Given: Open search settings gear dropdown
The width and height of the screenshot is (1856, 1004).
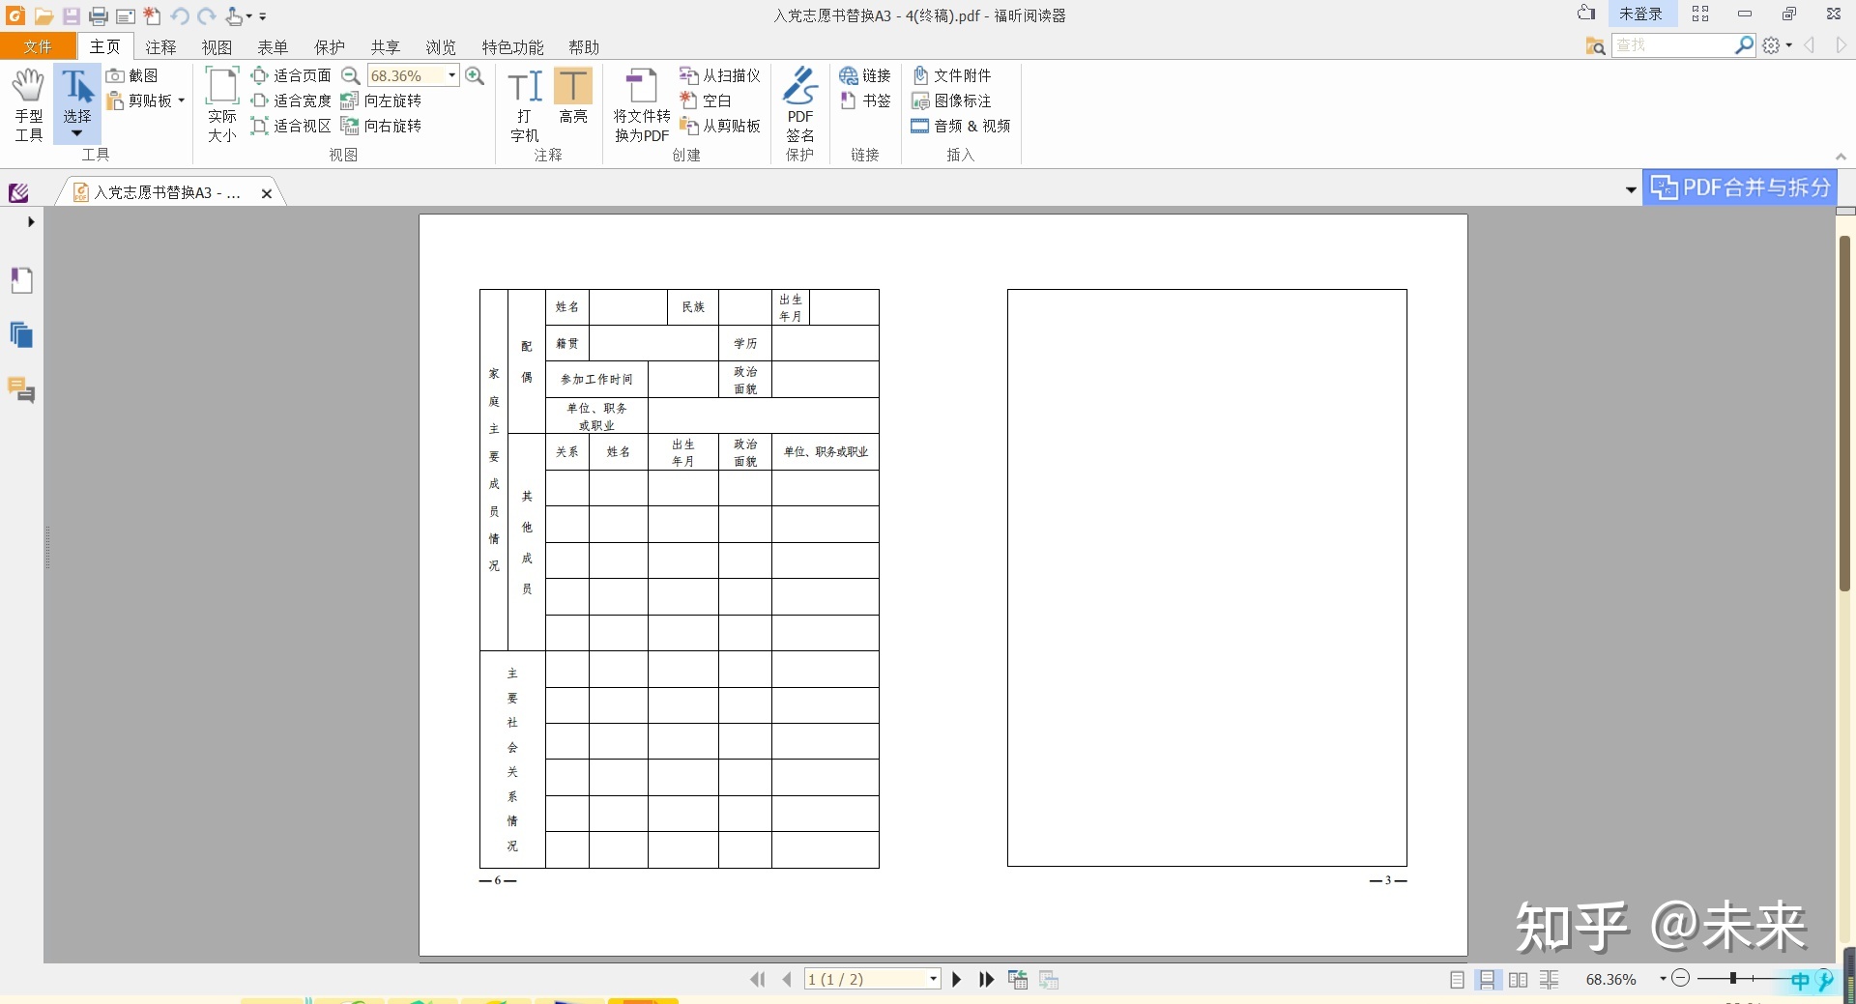Looking at the screenshot, I should (x=1777, y=45).
